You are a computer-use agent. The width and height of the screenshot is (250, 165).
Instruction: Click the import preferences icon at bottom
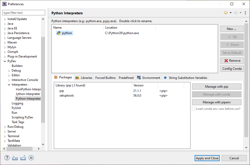click(x=15, y=158)
